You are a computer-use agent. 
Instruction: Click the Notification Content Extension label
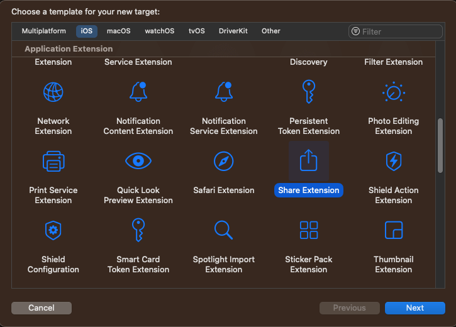point(138,126)
